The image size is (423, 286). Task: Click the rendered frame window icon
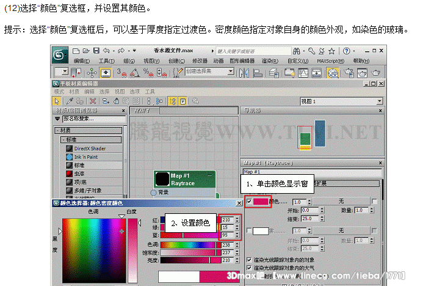362,73
